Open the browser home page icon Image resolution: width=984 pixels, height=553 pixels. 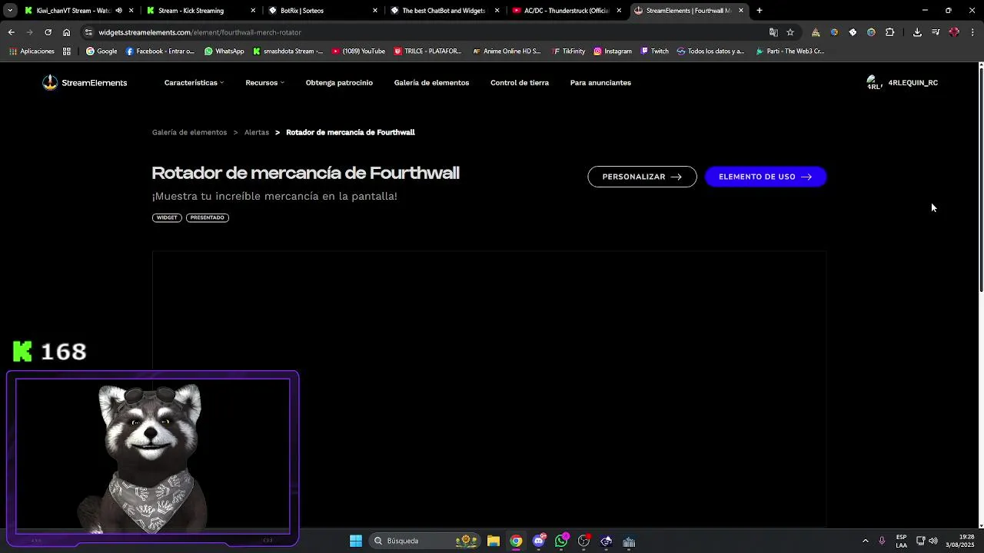click(x=66, y=32)
